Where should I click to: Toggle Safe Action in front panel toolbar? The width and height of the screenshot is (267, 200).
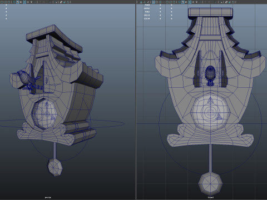click(171, 2)
